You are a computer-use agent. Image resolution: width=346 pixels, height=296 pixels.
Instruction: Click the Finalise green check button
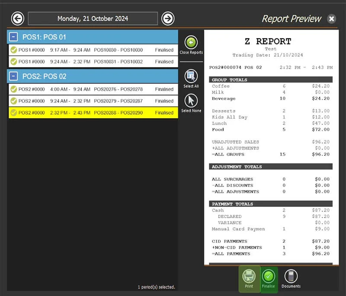coord(268,279)
